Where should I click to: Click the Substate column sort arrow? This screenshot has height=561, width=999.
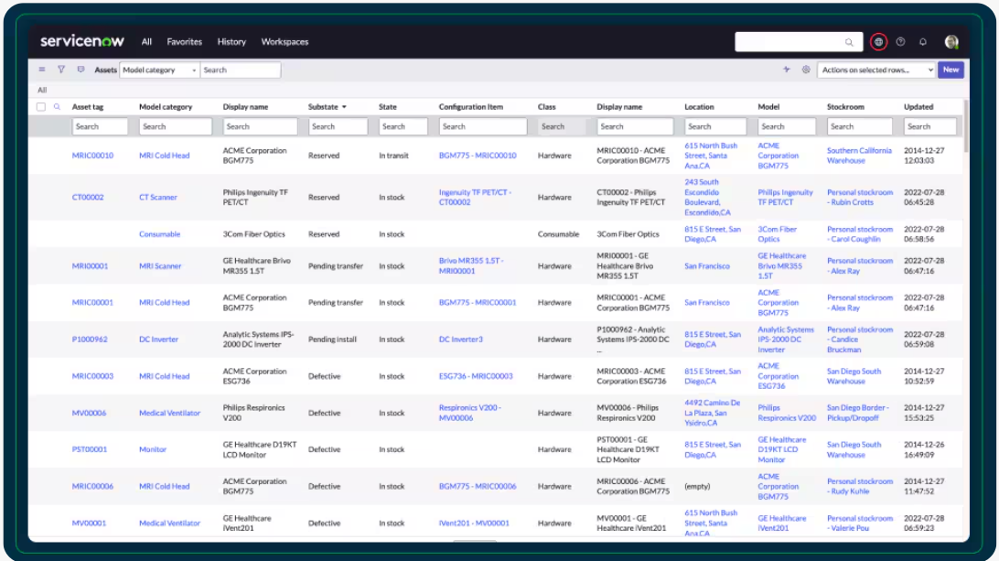click(x=344, y=107)
